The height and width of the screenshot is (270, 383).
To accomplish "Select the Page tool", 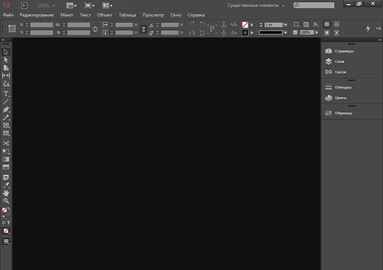I will click(x=6, y=67).
